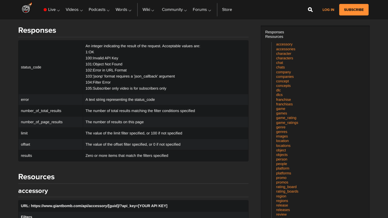Open the release sidebar link
The height and width of the screenshot is (218, 388).
click(282, 205)
